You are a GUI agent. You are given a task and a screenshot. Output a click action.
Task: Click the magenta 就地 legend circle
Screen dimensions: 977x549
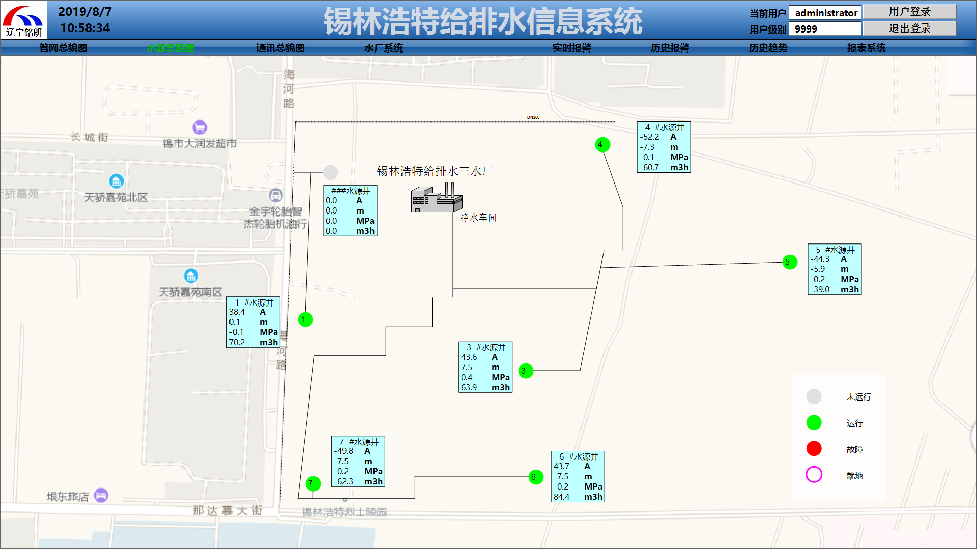814,475
